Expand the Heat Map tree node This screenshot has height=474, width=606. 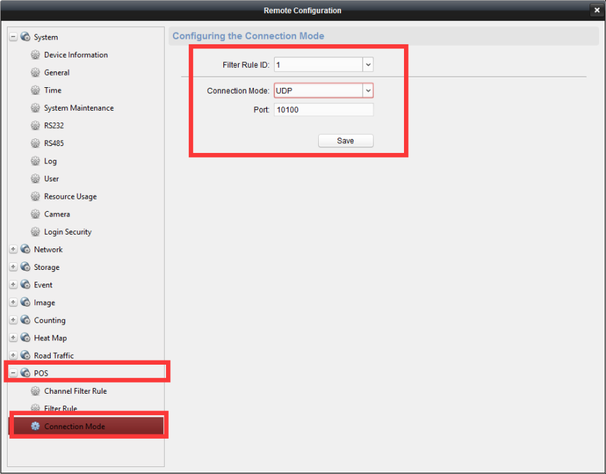tap(13, 338)
